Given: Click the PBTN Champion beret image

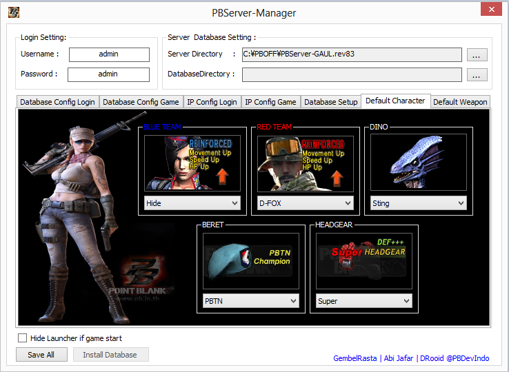Looking at the screenshot, I should pos(251,261).
